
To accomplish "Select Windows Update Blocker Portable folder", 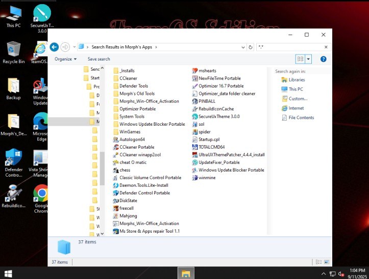I will [149, 124].
